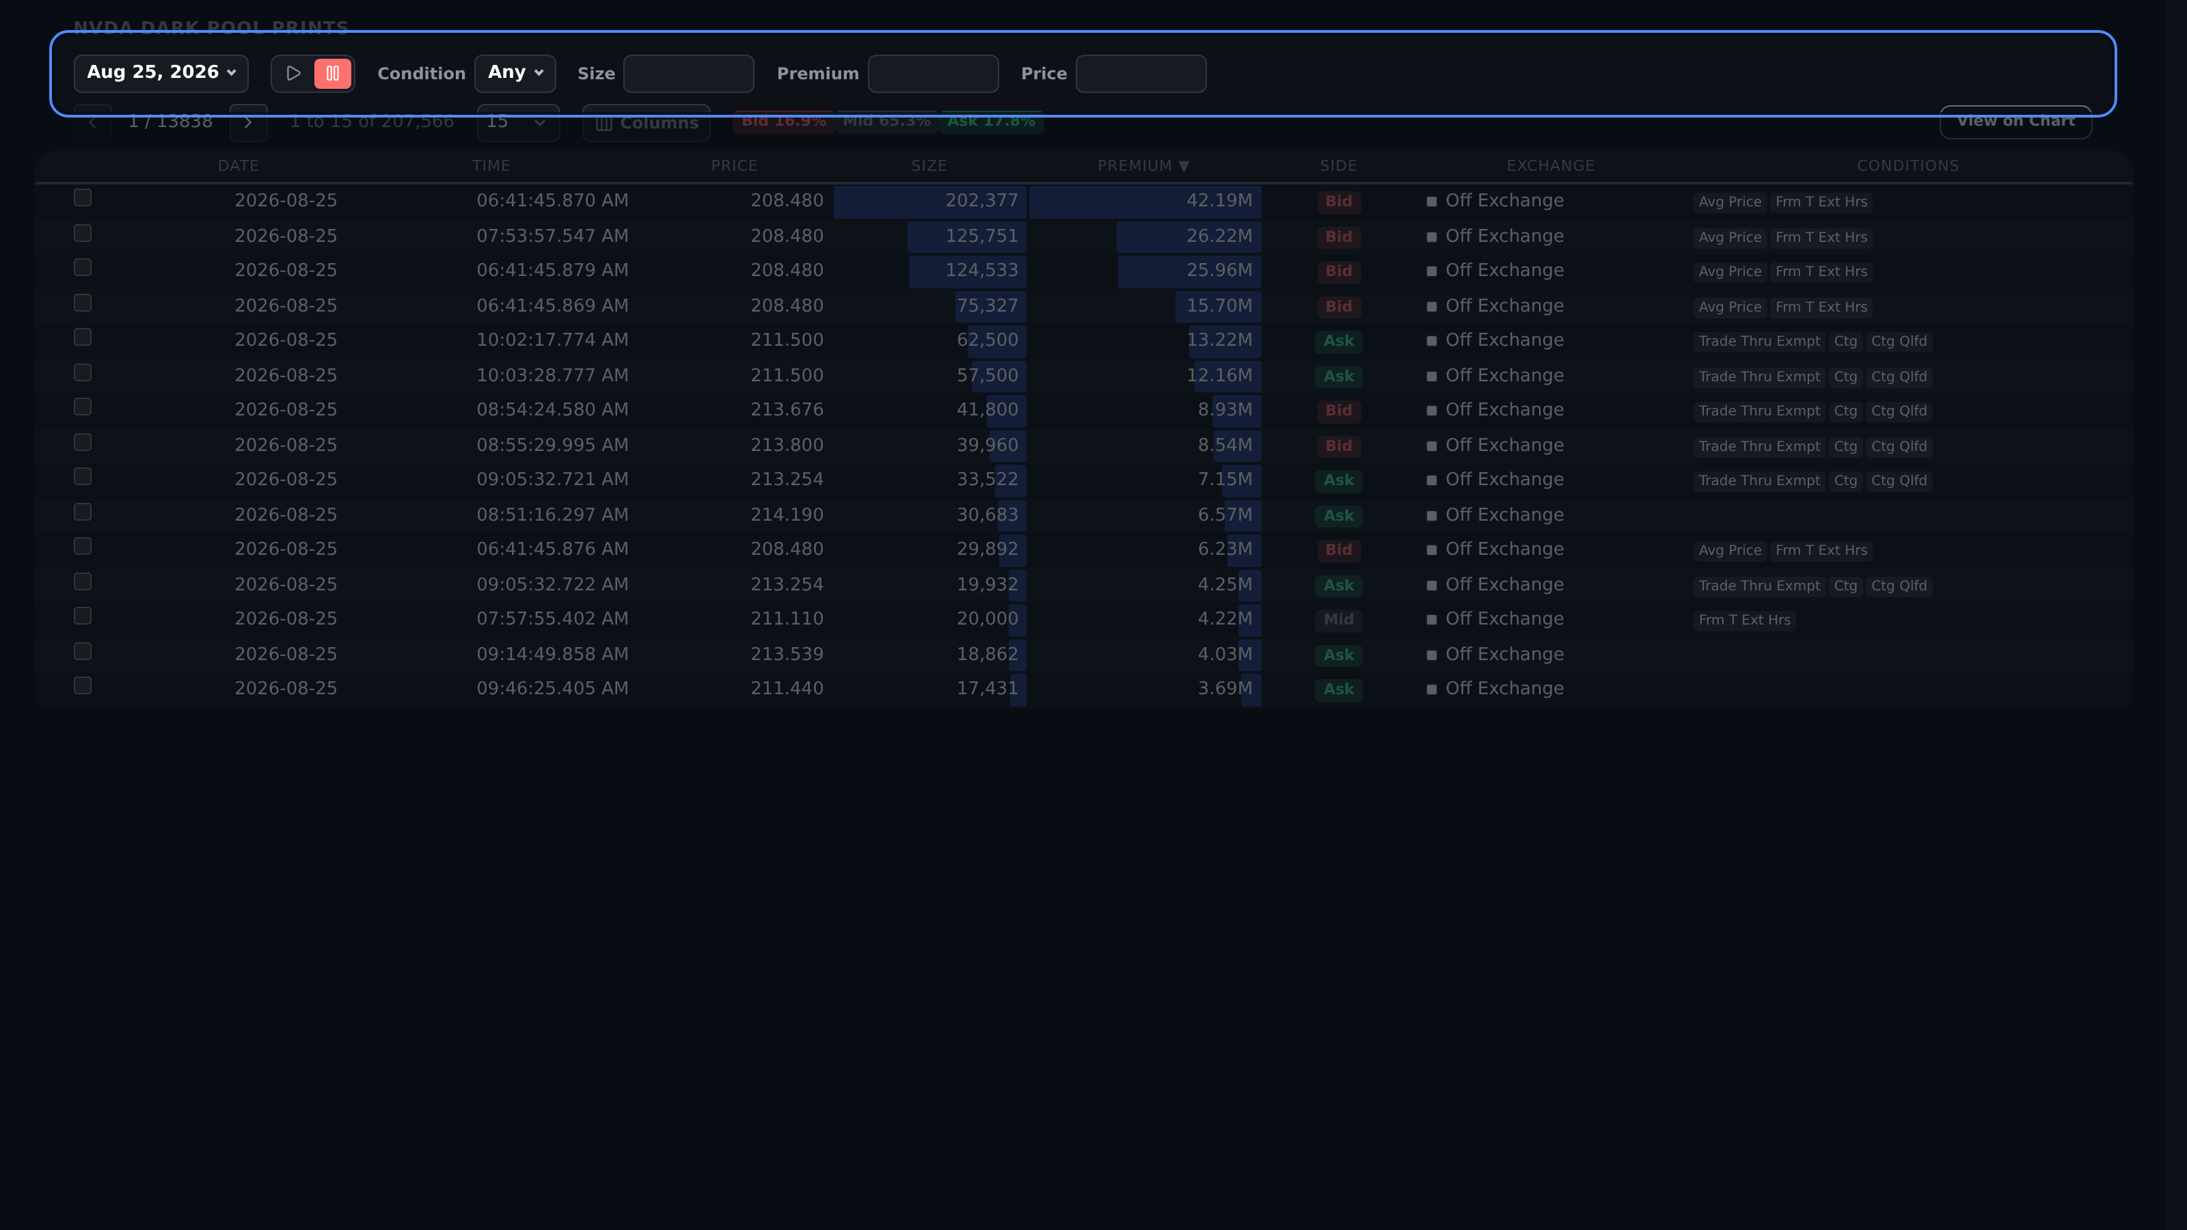This screenshot has height=1230, width=2187.
Task: Click the play icon in filter bar
Action: (294, 73)
